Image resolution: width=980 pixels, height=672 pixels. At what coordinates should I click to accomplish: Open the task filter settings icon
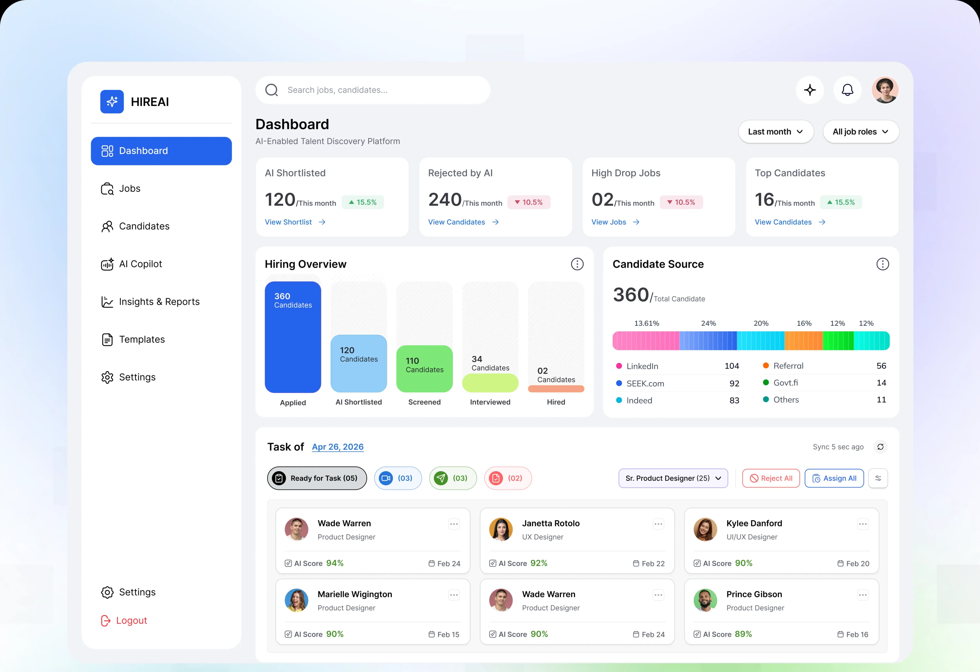pos(878,478)
